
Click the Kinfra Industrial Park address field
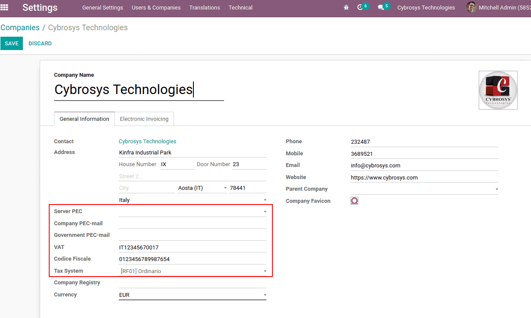193,153
